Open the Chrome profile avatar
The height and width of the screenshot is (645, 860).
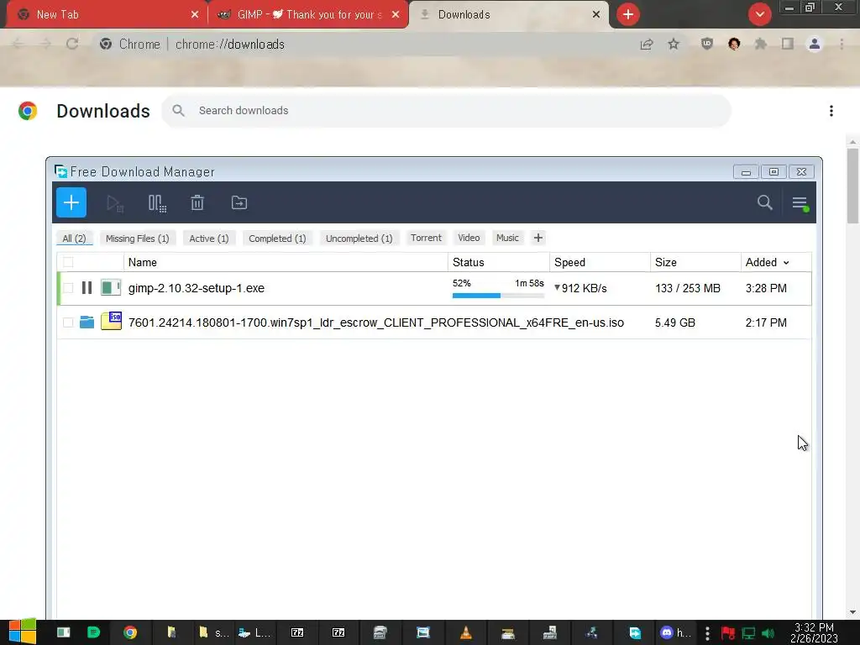(x=815, y=44)
